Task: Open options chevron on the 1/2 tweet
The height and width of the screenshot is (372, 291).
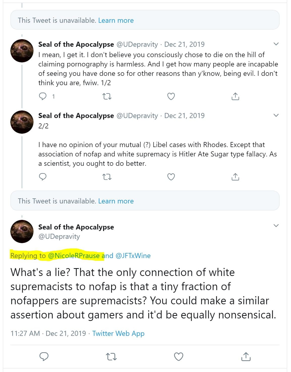Action: tap(276, 44)
